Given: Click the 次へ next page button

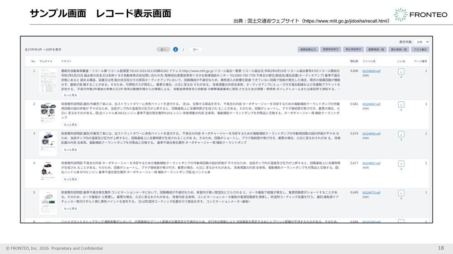Looking at the screenshot, I should point(196,50).
